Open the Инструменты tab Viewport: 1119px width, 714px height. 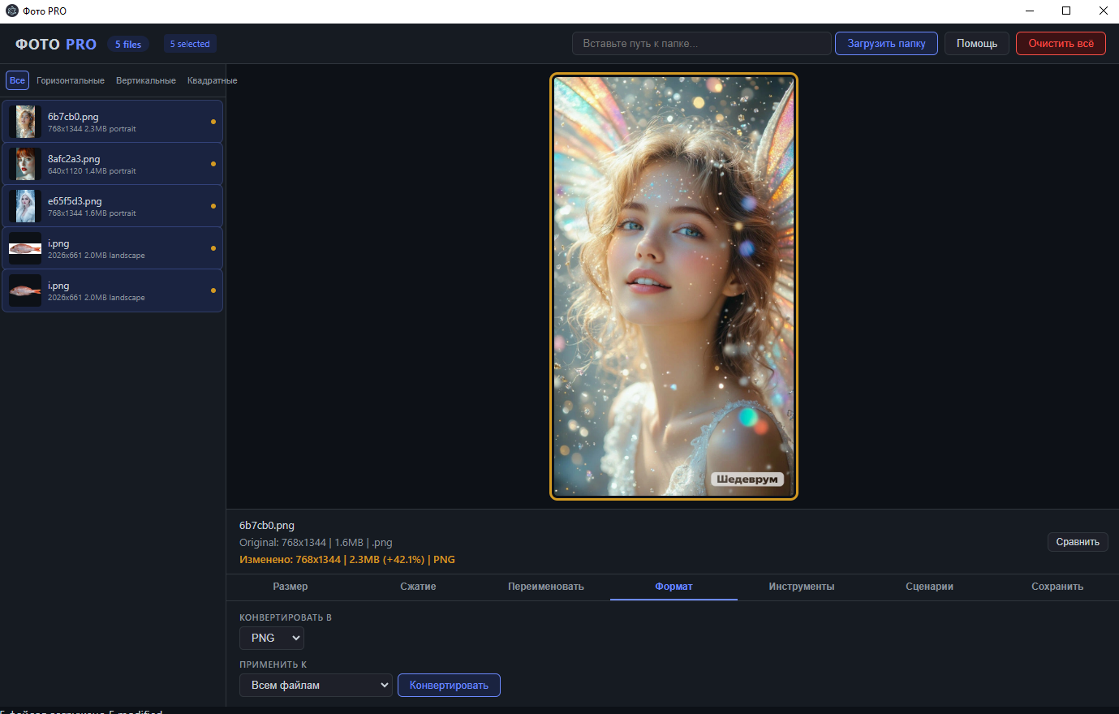[802, 587]
